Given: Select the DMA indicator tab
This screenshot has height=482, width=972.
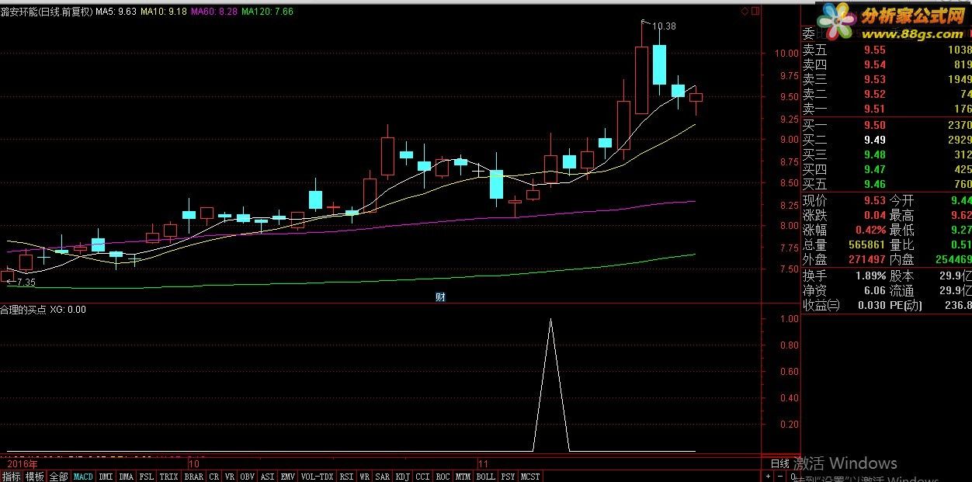Looking at the screenshot, I should [126, 476].
